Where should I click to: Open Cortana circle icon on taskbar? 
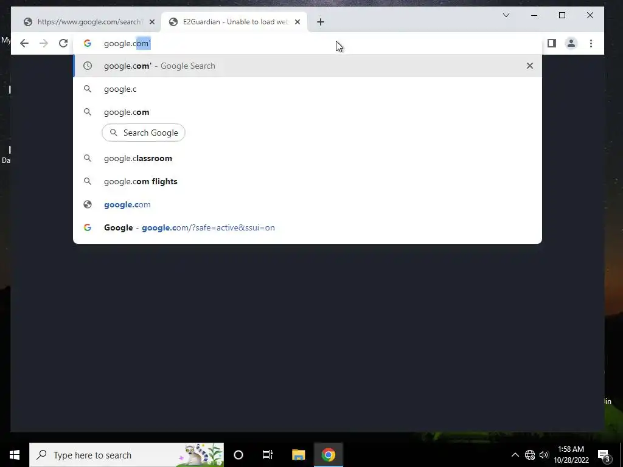238,455
